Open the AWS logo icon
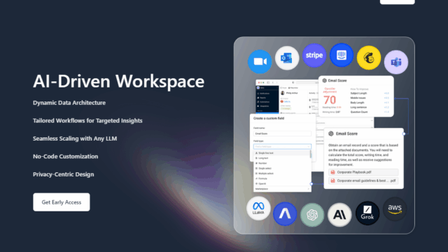 click(x=395, y=209)
